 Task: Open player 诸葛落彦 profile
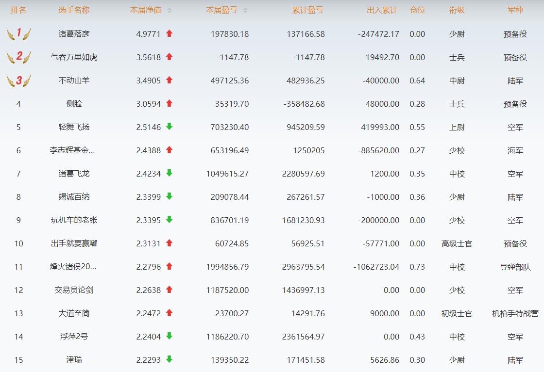[x=74, y=34]
